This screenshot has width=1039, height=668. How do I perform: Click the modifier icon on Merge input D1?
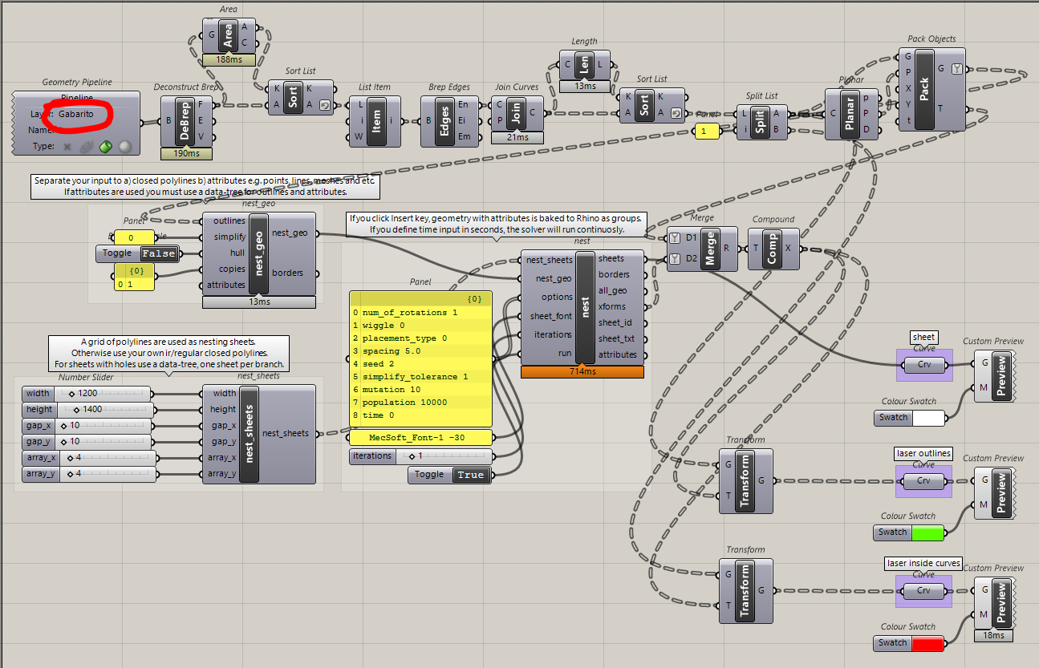click(676, 238)
